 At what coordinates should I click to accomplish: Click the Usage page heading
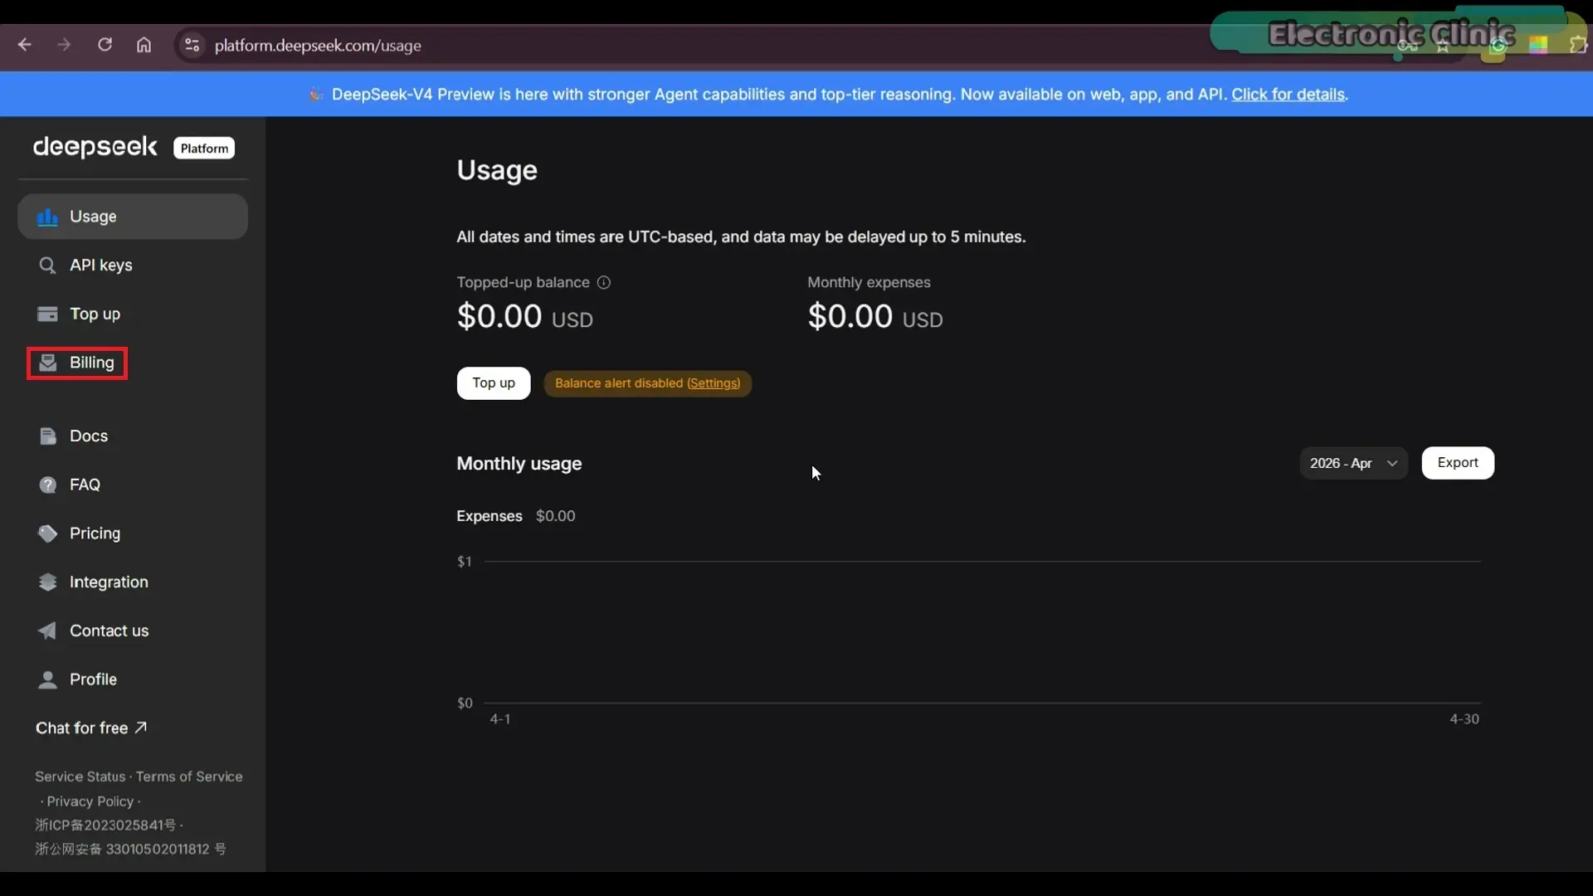497,170
